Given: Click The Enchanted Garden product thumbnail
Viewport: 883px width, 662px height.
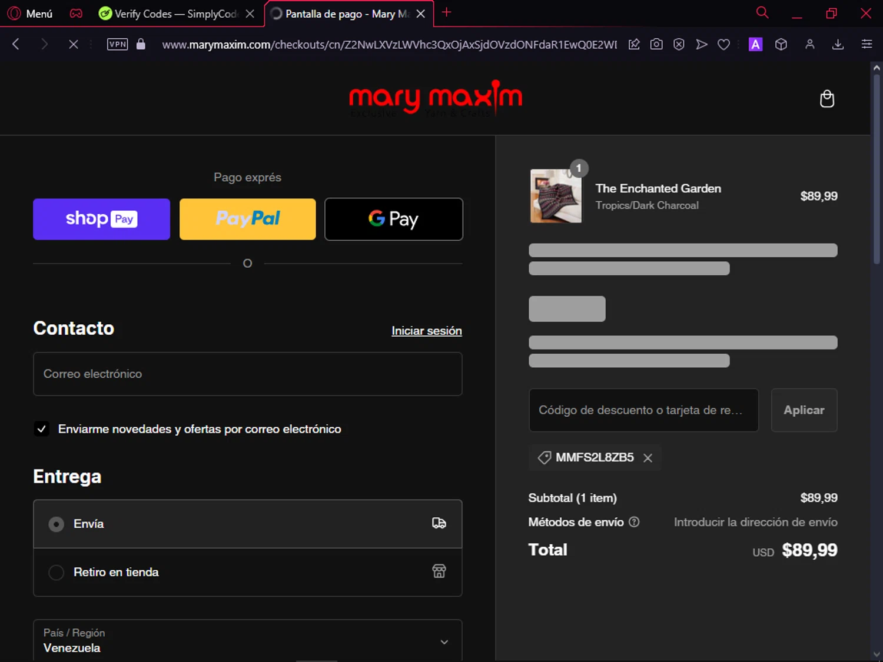Looking at the screenshot, I should click(556, 196).
